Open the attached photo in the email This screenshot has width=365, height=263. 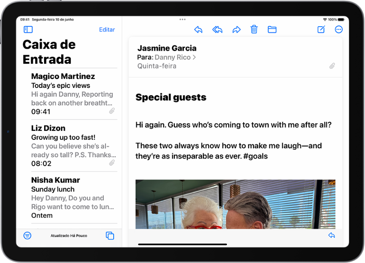click(235, 204)
